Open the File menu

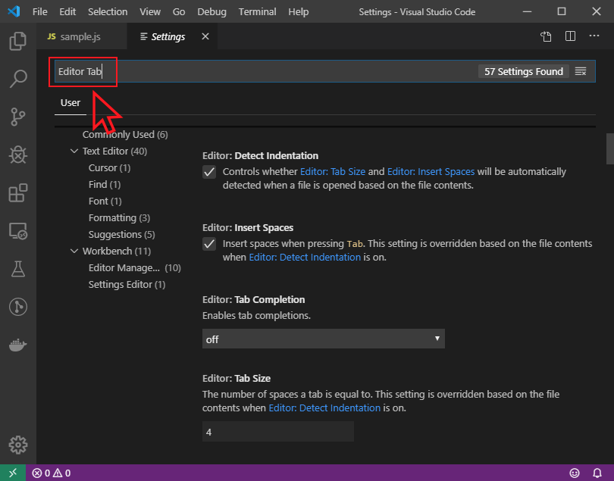40,12
